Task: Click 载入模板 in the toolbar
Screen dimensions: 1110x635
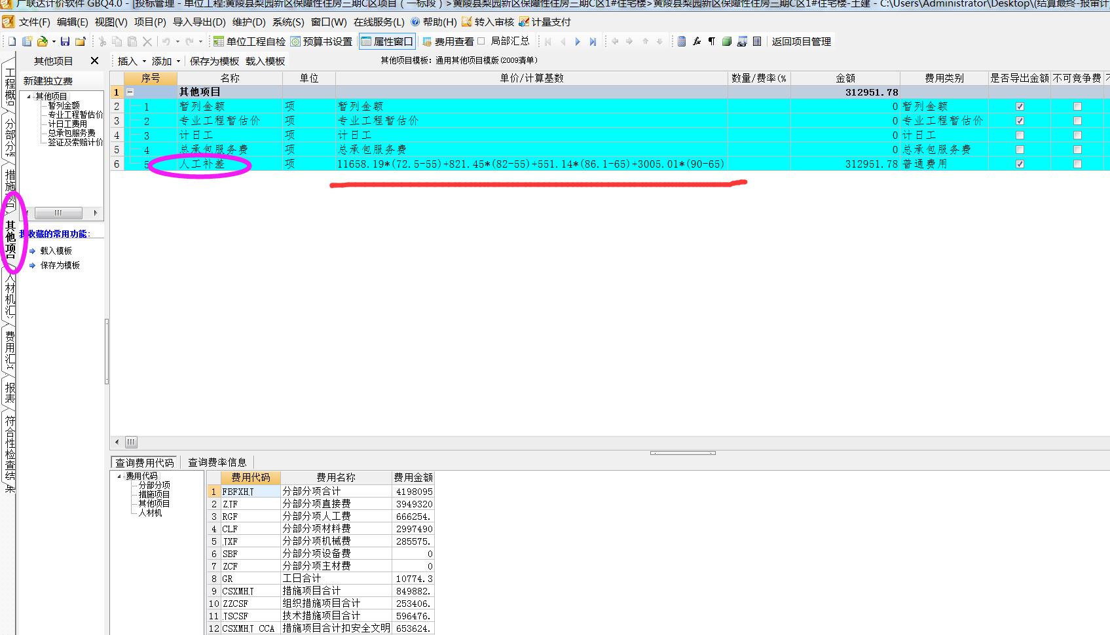Action: point(265,61)
